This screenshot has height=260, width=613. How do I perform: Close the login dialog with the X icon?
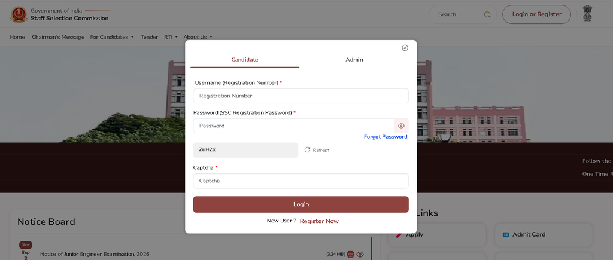click(405, 48)
